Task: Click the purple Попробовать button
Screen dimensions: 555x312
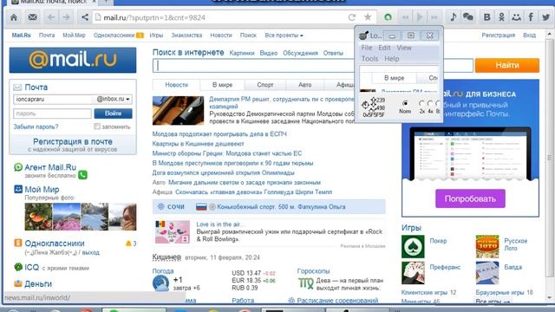Action: tap(470, 198)
